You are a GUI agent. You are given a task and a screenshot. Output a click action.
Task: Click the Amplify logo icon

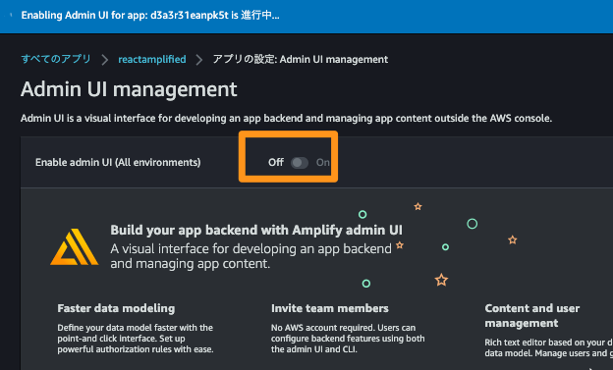(x=75, y=247)
